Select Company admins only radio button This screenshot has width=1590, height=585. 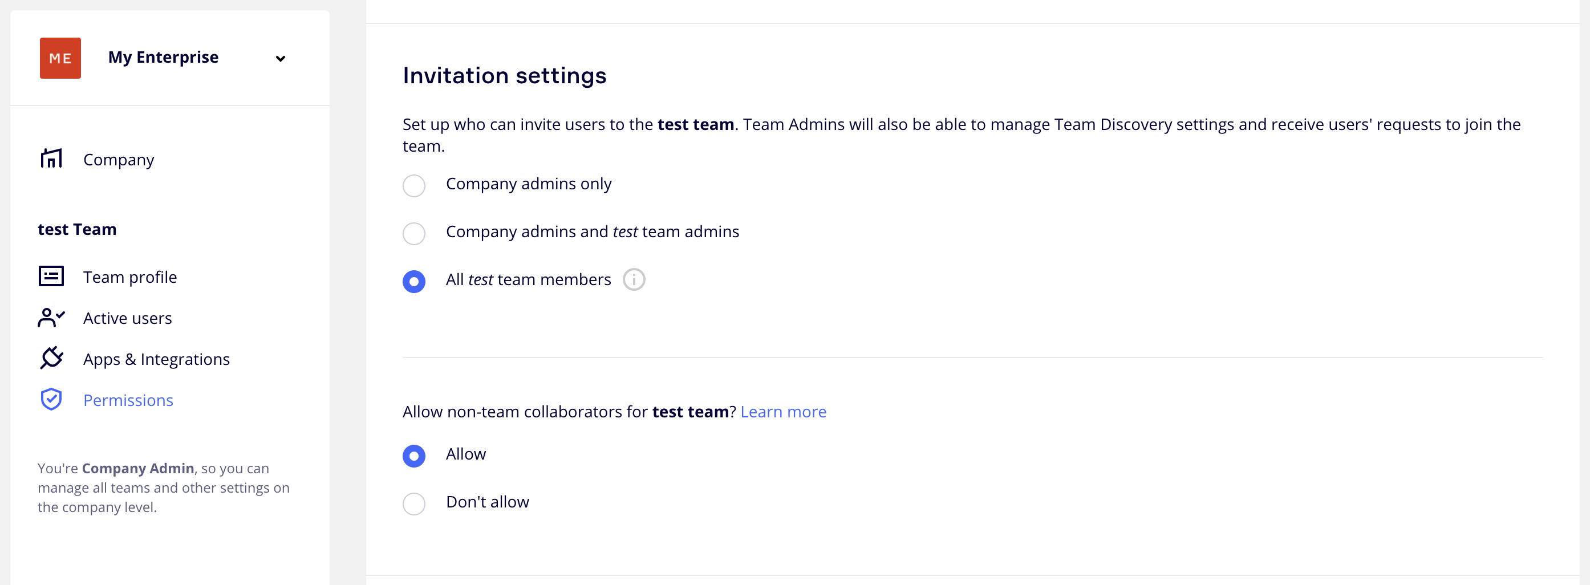tap(413, 186)
